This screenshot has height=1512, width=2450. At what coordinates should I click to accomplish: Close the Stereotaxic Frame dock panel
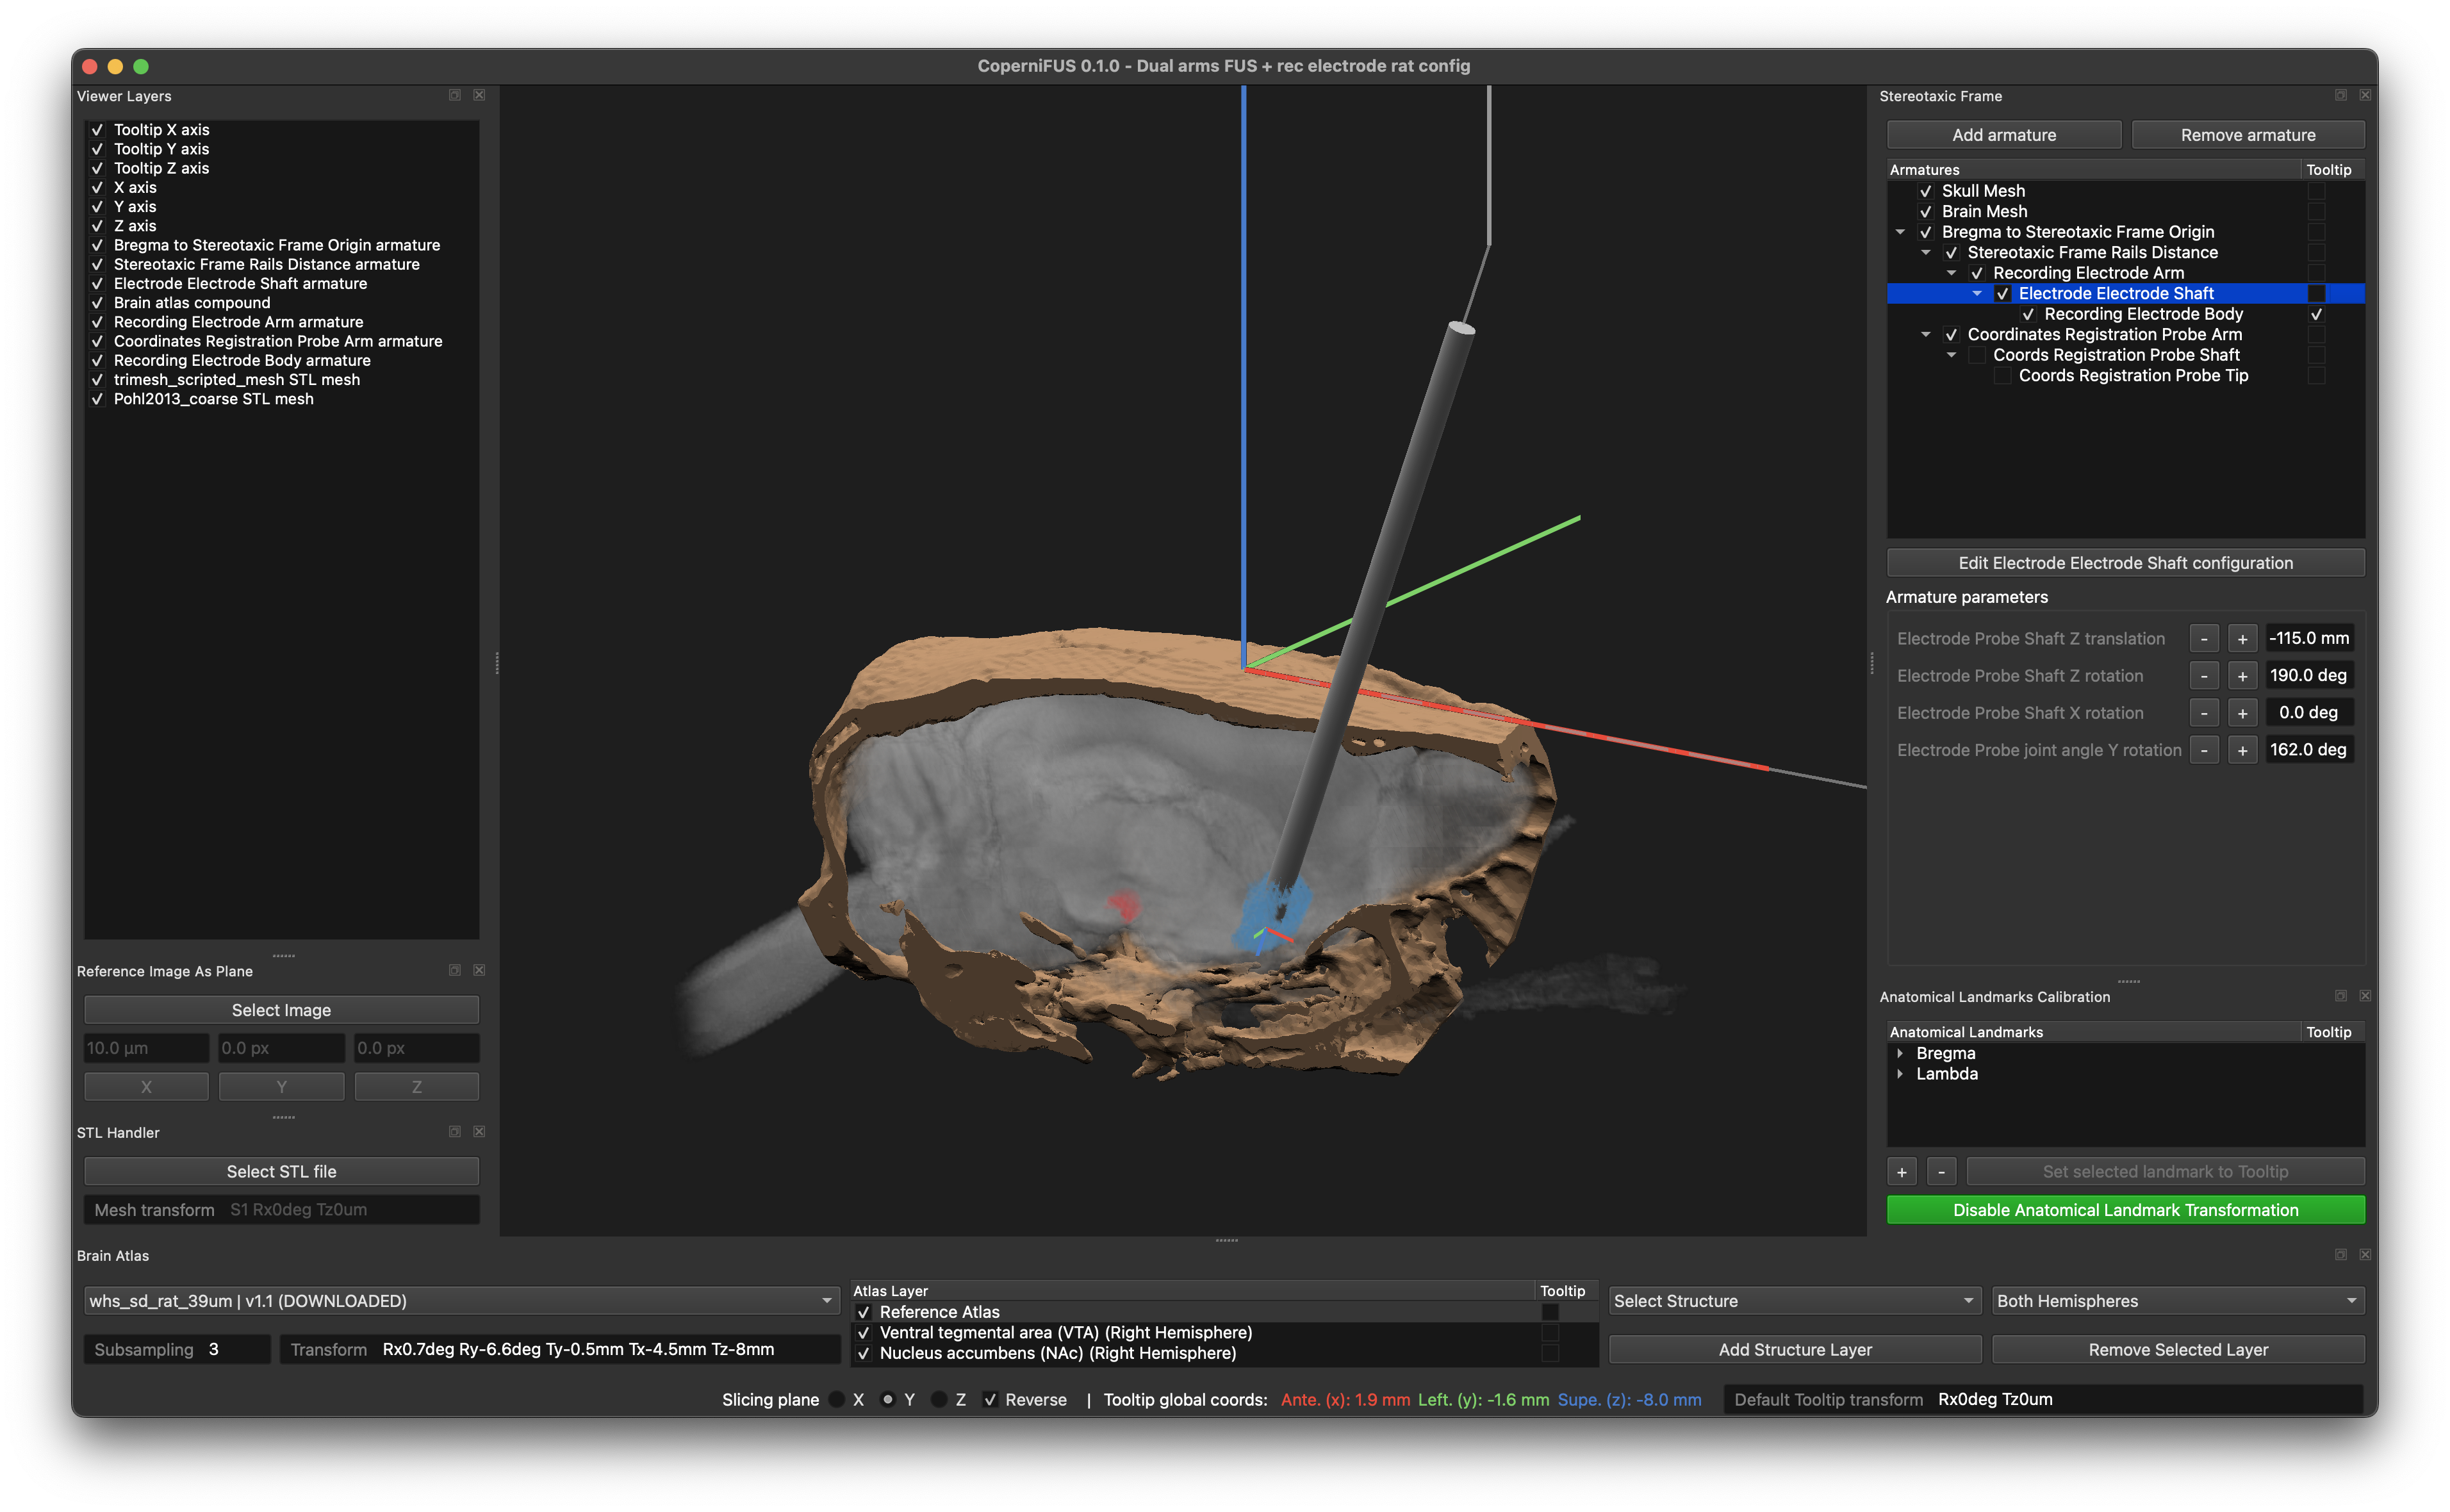point(2365,95)
